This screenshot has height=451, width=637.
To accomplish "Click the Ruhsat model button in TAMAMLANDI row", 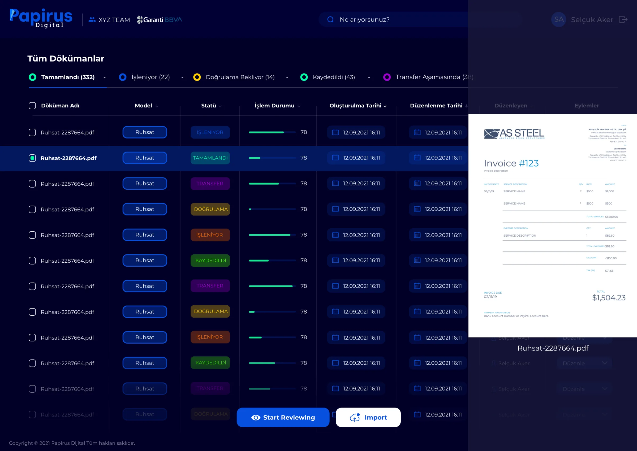I will coord(145,158).
